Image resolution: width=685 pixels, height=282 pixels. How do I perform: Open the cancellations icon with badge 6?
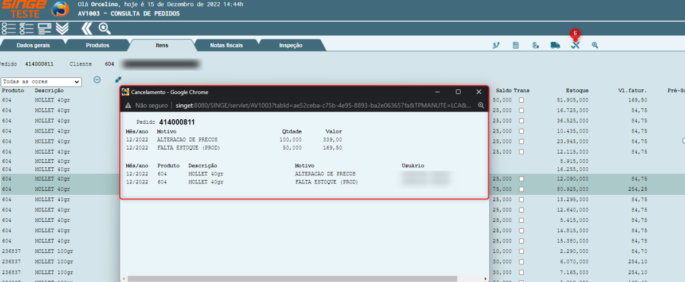click(575, 45)
